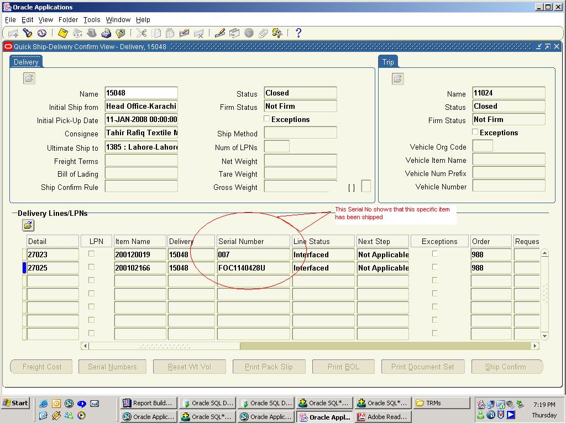The height and width of the screenshot is (424, 566).
Task: Click the Ship Confirm button
Action: [506, 367]
